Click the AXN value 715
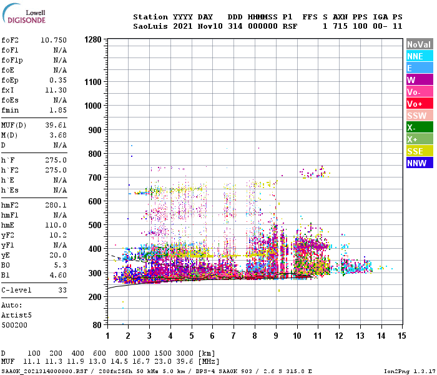 [340, 26]
